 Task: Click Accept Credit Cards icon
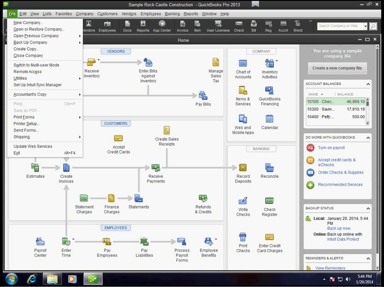coord(118,138)
